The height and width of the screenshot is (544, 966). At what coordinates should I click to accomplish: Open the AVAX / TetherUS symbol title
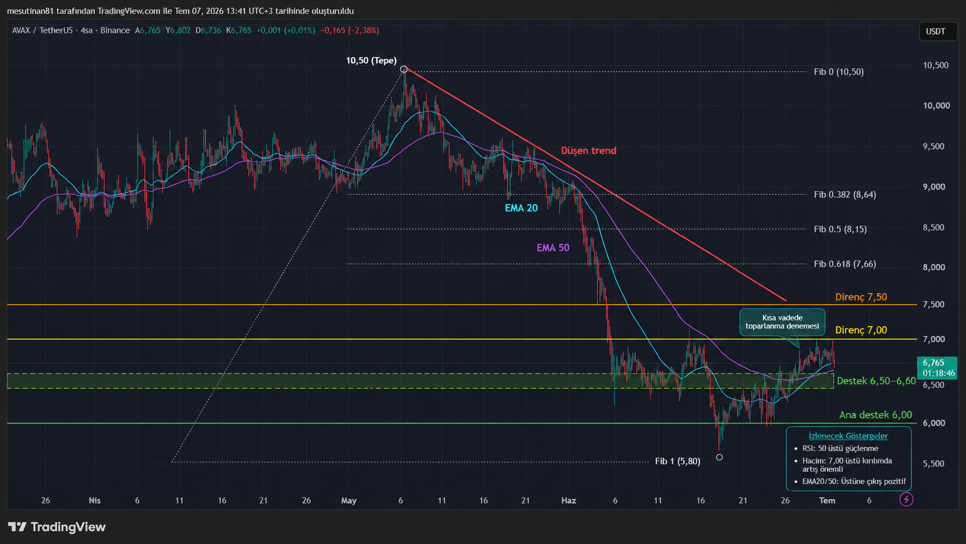(42, 30)
